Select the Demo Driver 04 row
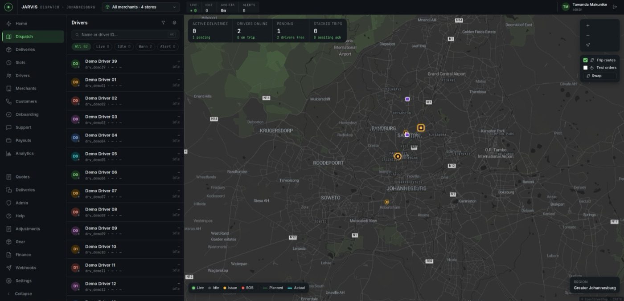624x301 pixels. click(x=125, y=138)
